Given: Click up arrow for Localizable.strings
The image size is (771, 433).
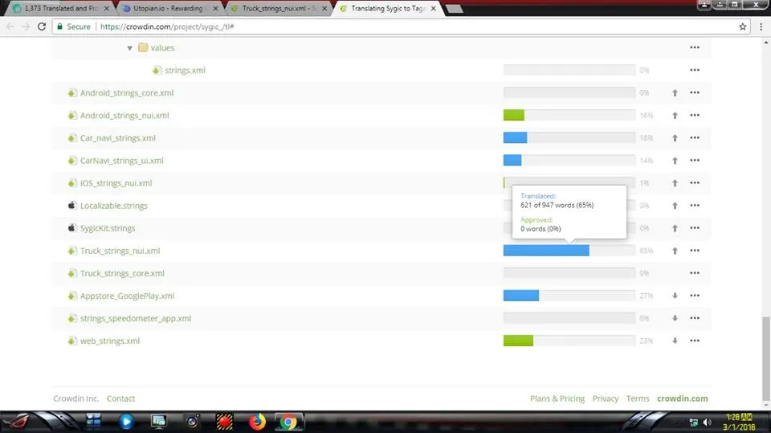Looking at the screenshot, I should tap(675, 206).
